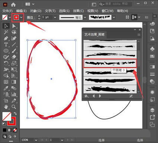Select the Eyedropper tool

[6, 88]
